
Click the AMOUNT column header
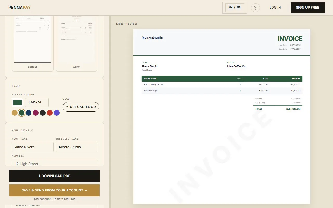296,79
